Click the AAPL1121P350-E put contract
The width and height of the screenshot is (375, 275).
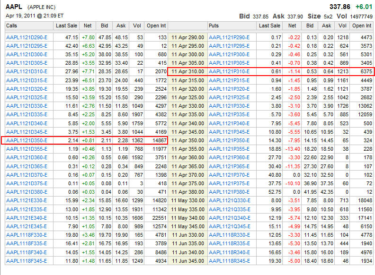pos(229,140)
